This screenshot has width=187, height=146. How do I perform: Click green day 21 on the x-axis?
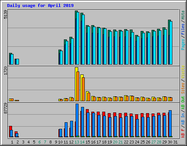(x=121, y=142)
